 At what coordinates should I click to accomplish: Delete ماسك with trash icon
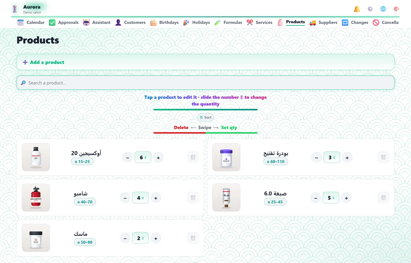(x=193, y=238)
